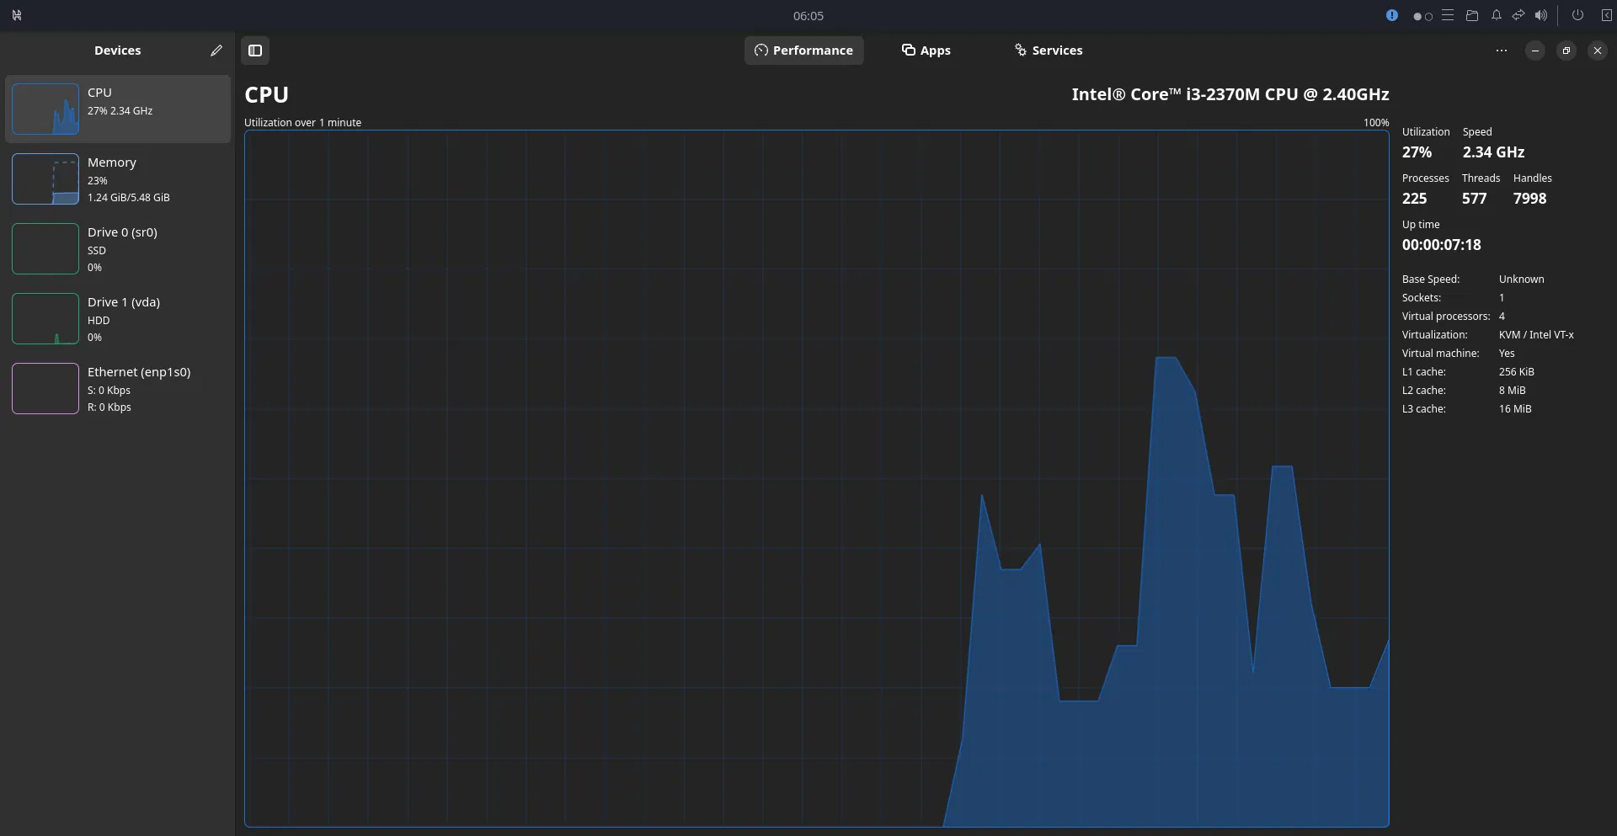Viewport: 1617px width, 836px height.
Task: Open the volume control in the panel
Action: [1540, 15]
